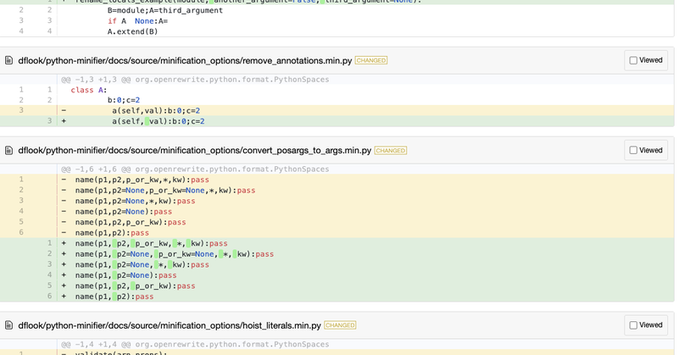The width and height of the screenshot is (678, 355).
Task: Click CHANGED badge on convert_posargs_to_args.min.py
Action: (391, 151)
